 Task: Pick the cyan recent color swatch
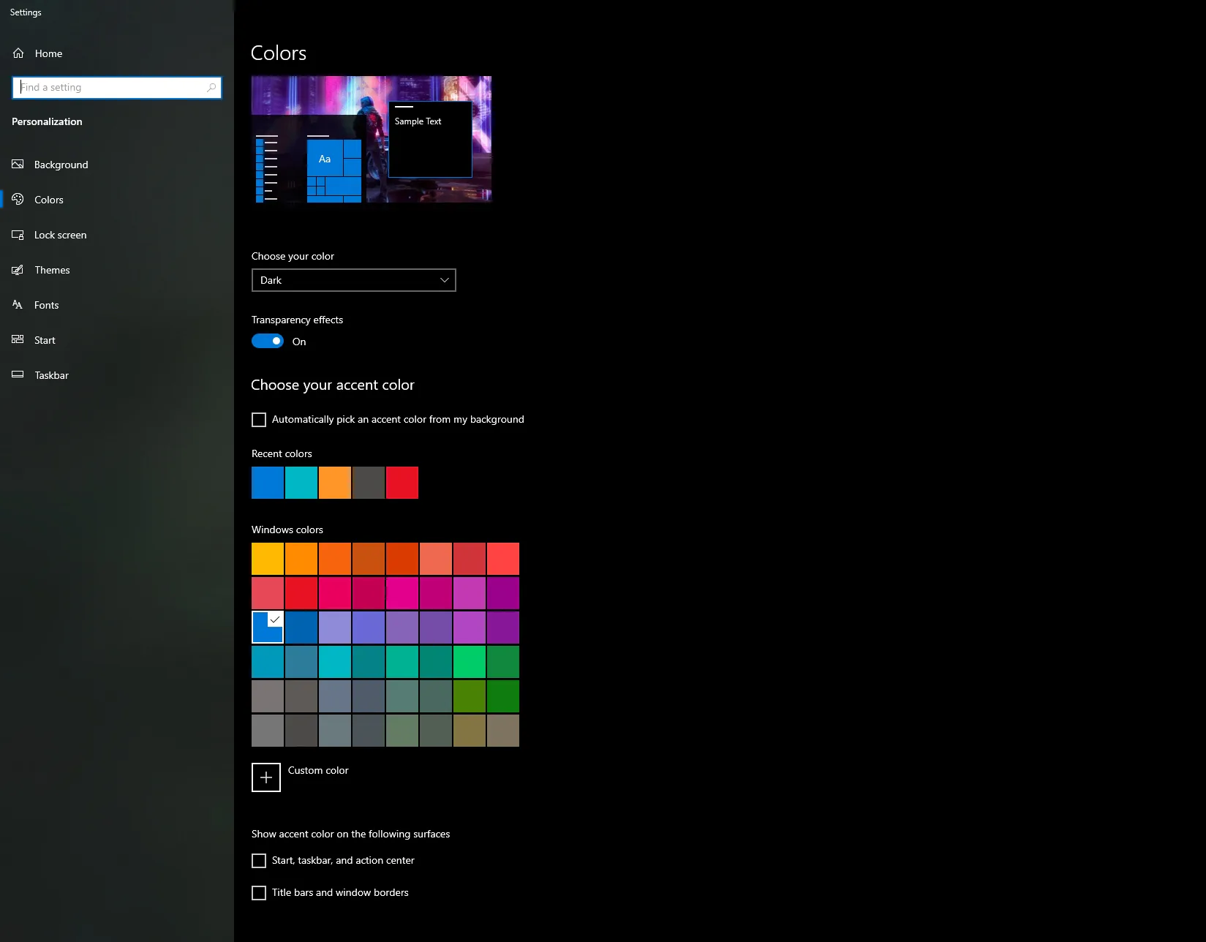[x=301, y=483]
